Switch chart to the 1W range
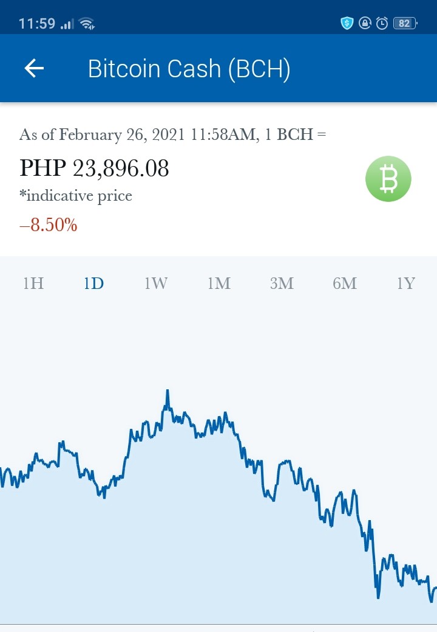The height and width of the screenshot is (632, 437). [x=156, y=283]
